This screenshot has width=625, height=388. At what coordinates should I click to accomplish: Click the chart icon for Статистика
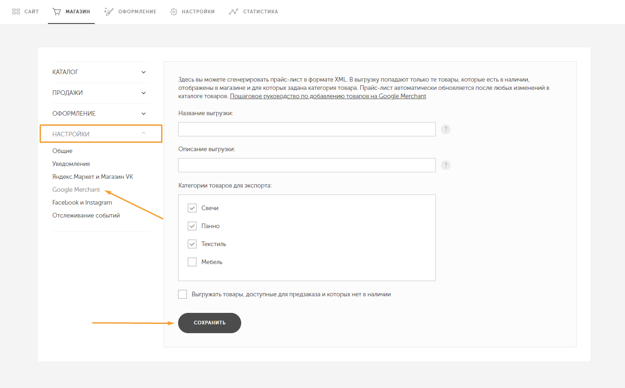[x=233, y=12]
